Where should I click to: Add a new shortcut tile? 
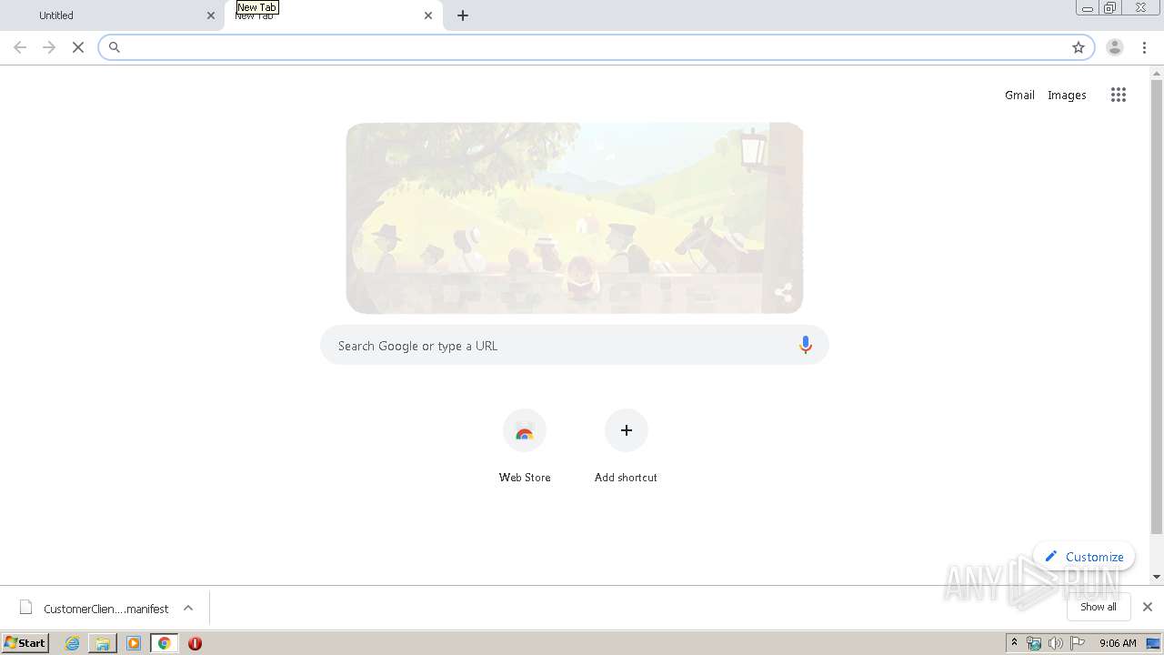[626, 446]
